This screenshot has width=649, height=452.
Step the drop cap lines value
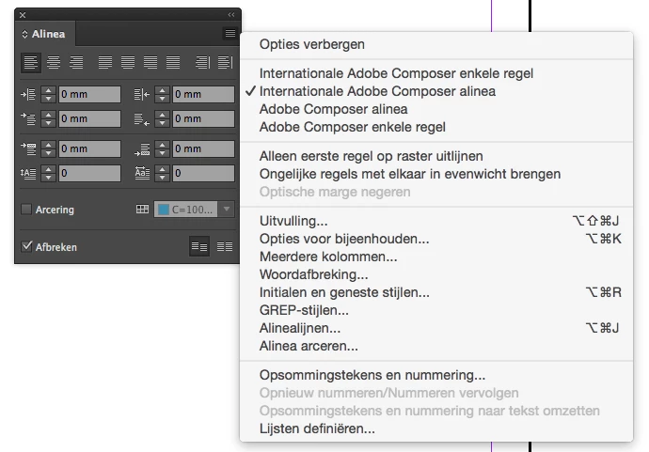(48, 173)
